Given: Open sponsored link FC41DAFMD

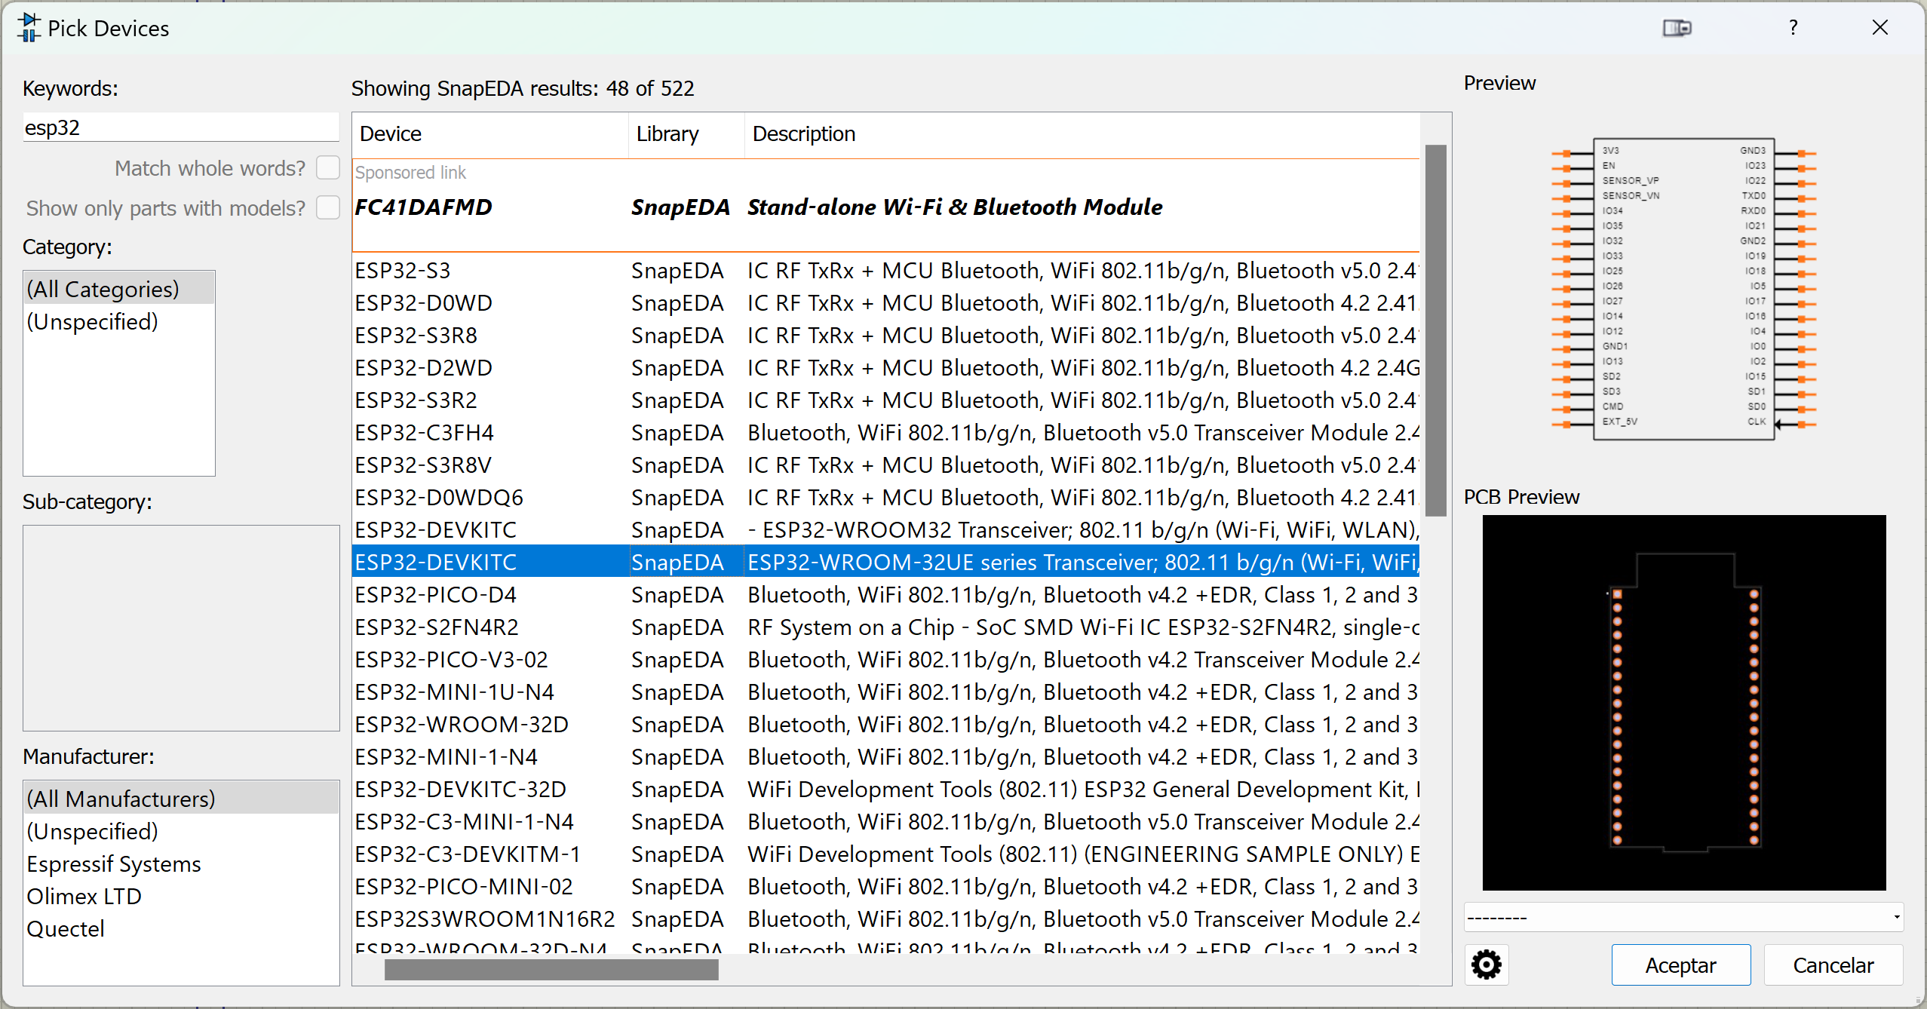Looking at the screenshot, I should pyautogui.click(x=885, y=207).
